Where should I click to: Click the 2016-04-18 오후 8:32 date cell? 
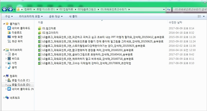[x=181, y=33]
